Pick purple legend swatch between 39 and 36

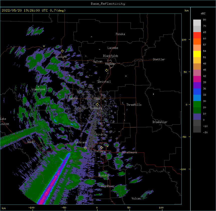197,85
